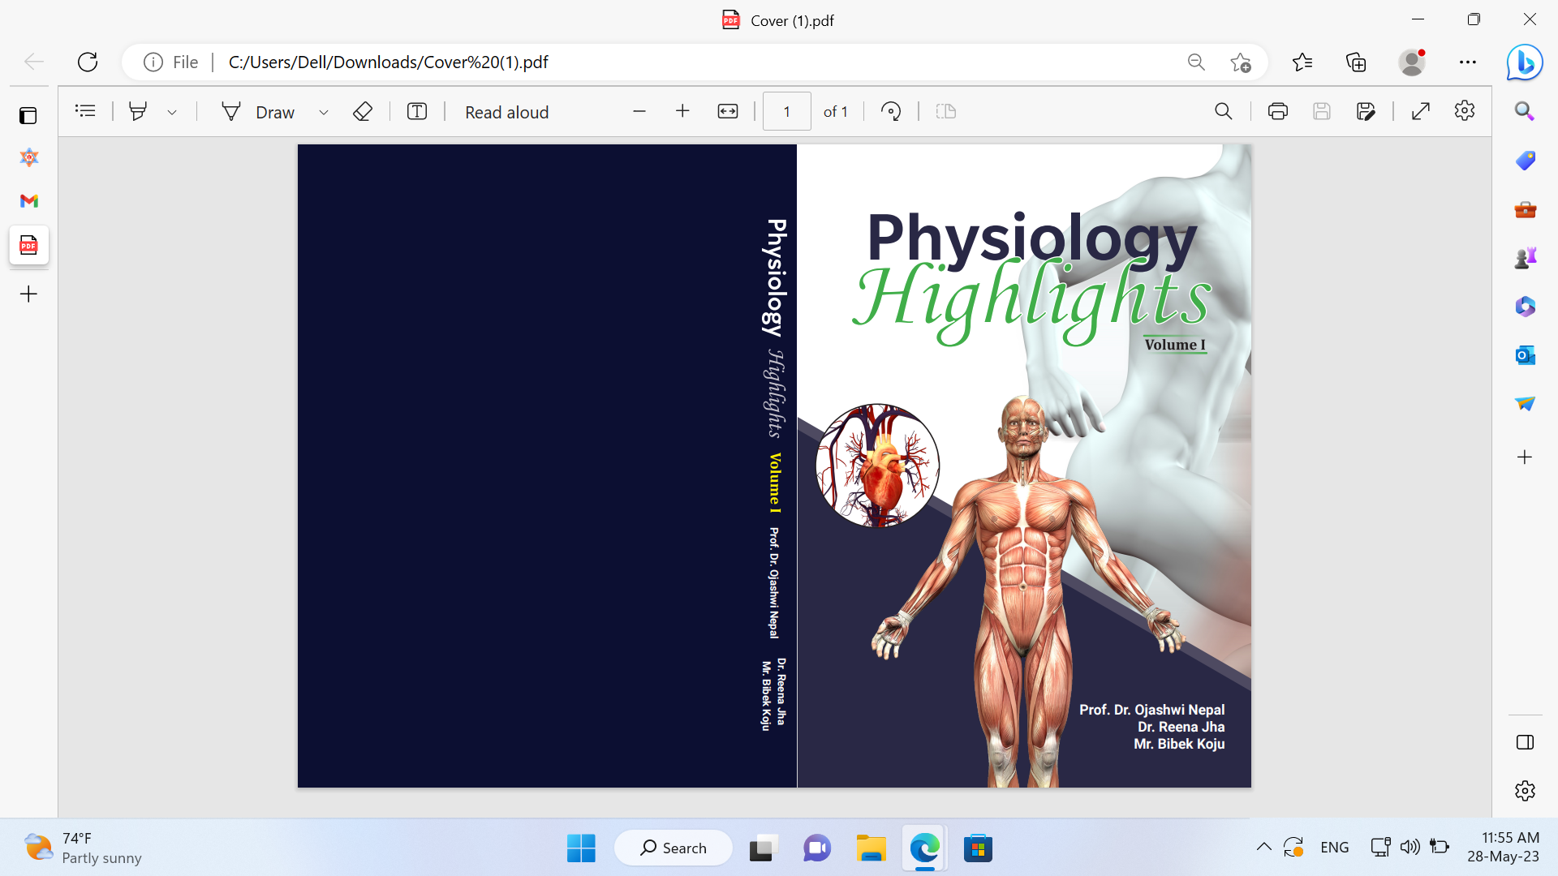Open sidebar Microsoft 365 icon
This screenshot has width=1558, height=876.
tap(1525, 306)
